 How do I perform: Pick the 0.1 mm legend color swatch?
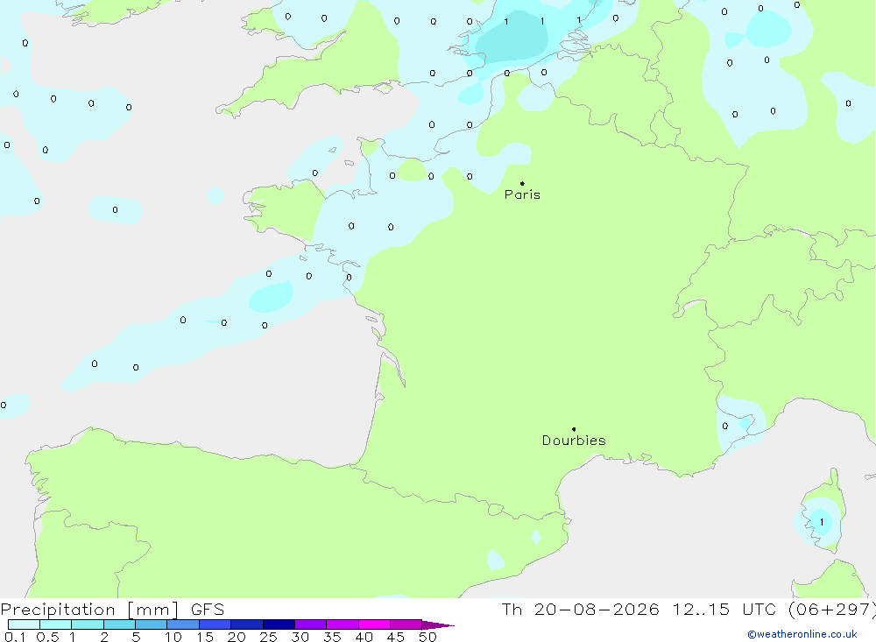[x=24, y=624]
